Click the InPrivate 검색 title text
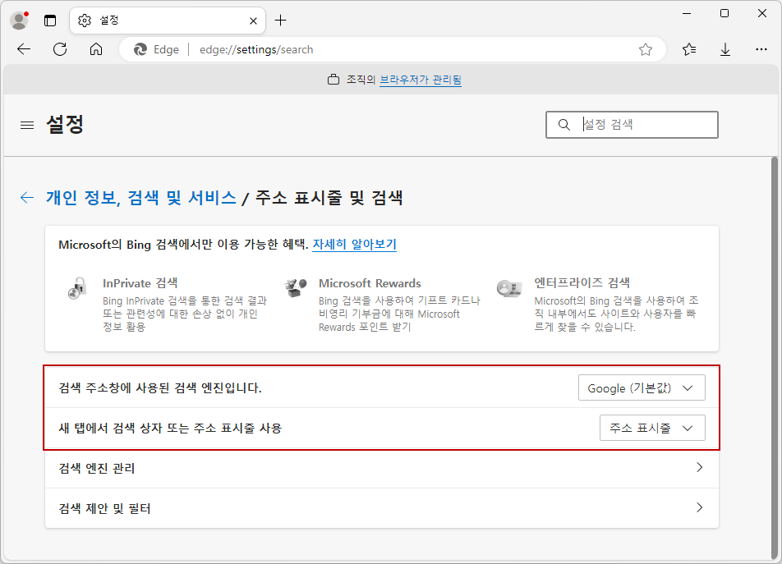Image resolution: width=782 pixels, height=564 pixels. [140, 283]
